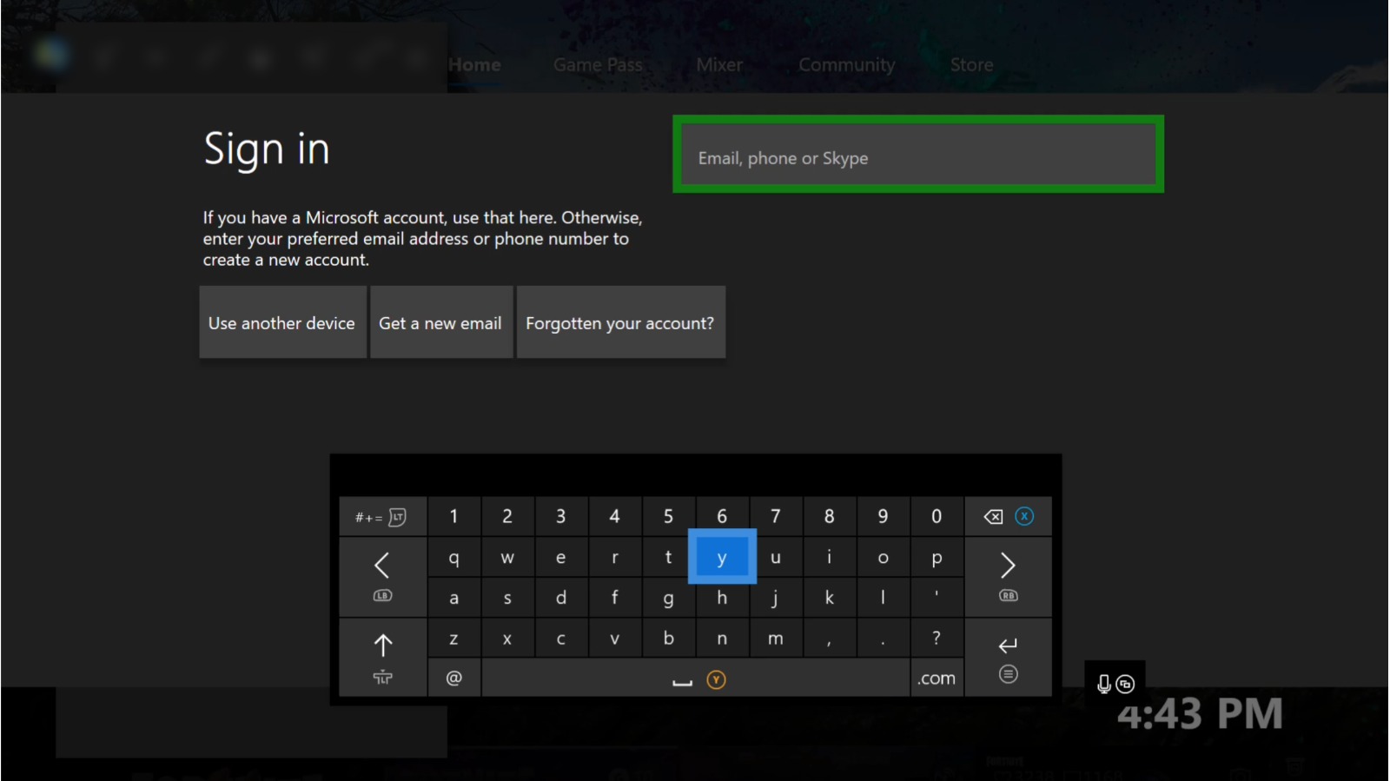
Task: Hit the enter return key
Action: click(x=1008, y=658)
